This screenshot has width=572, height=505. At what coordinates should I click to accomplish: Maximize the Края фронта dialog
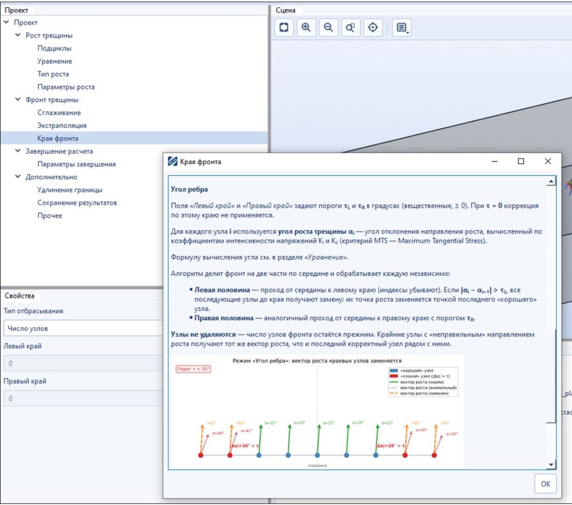click(x=521, y=161)
